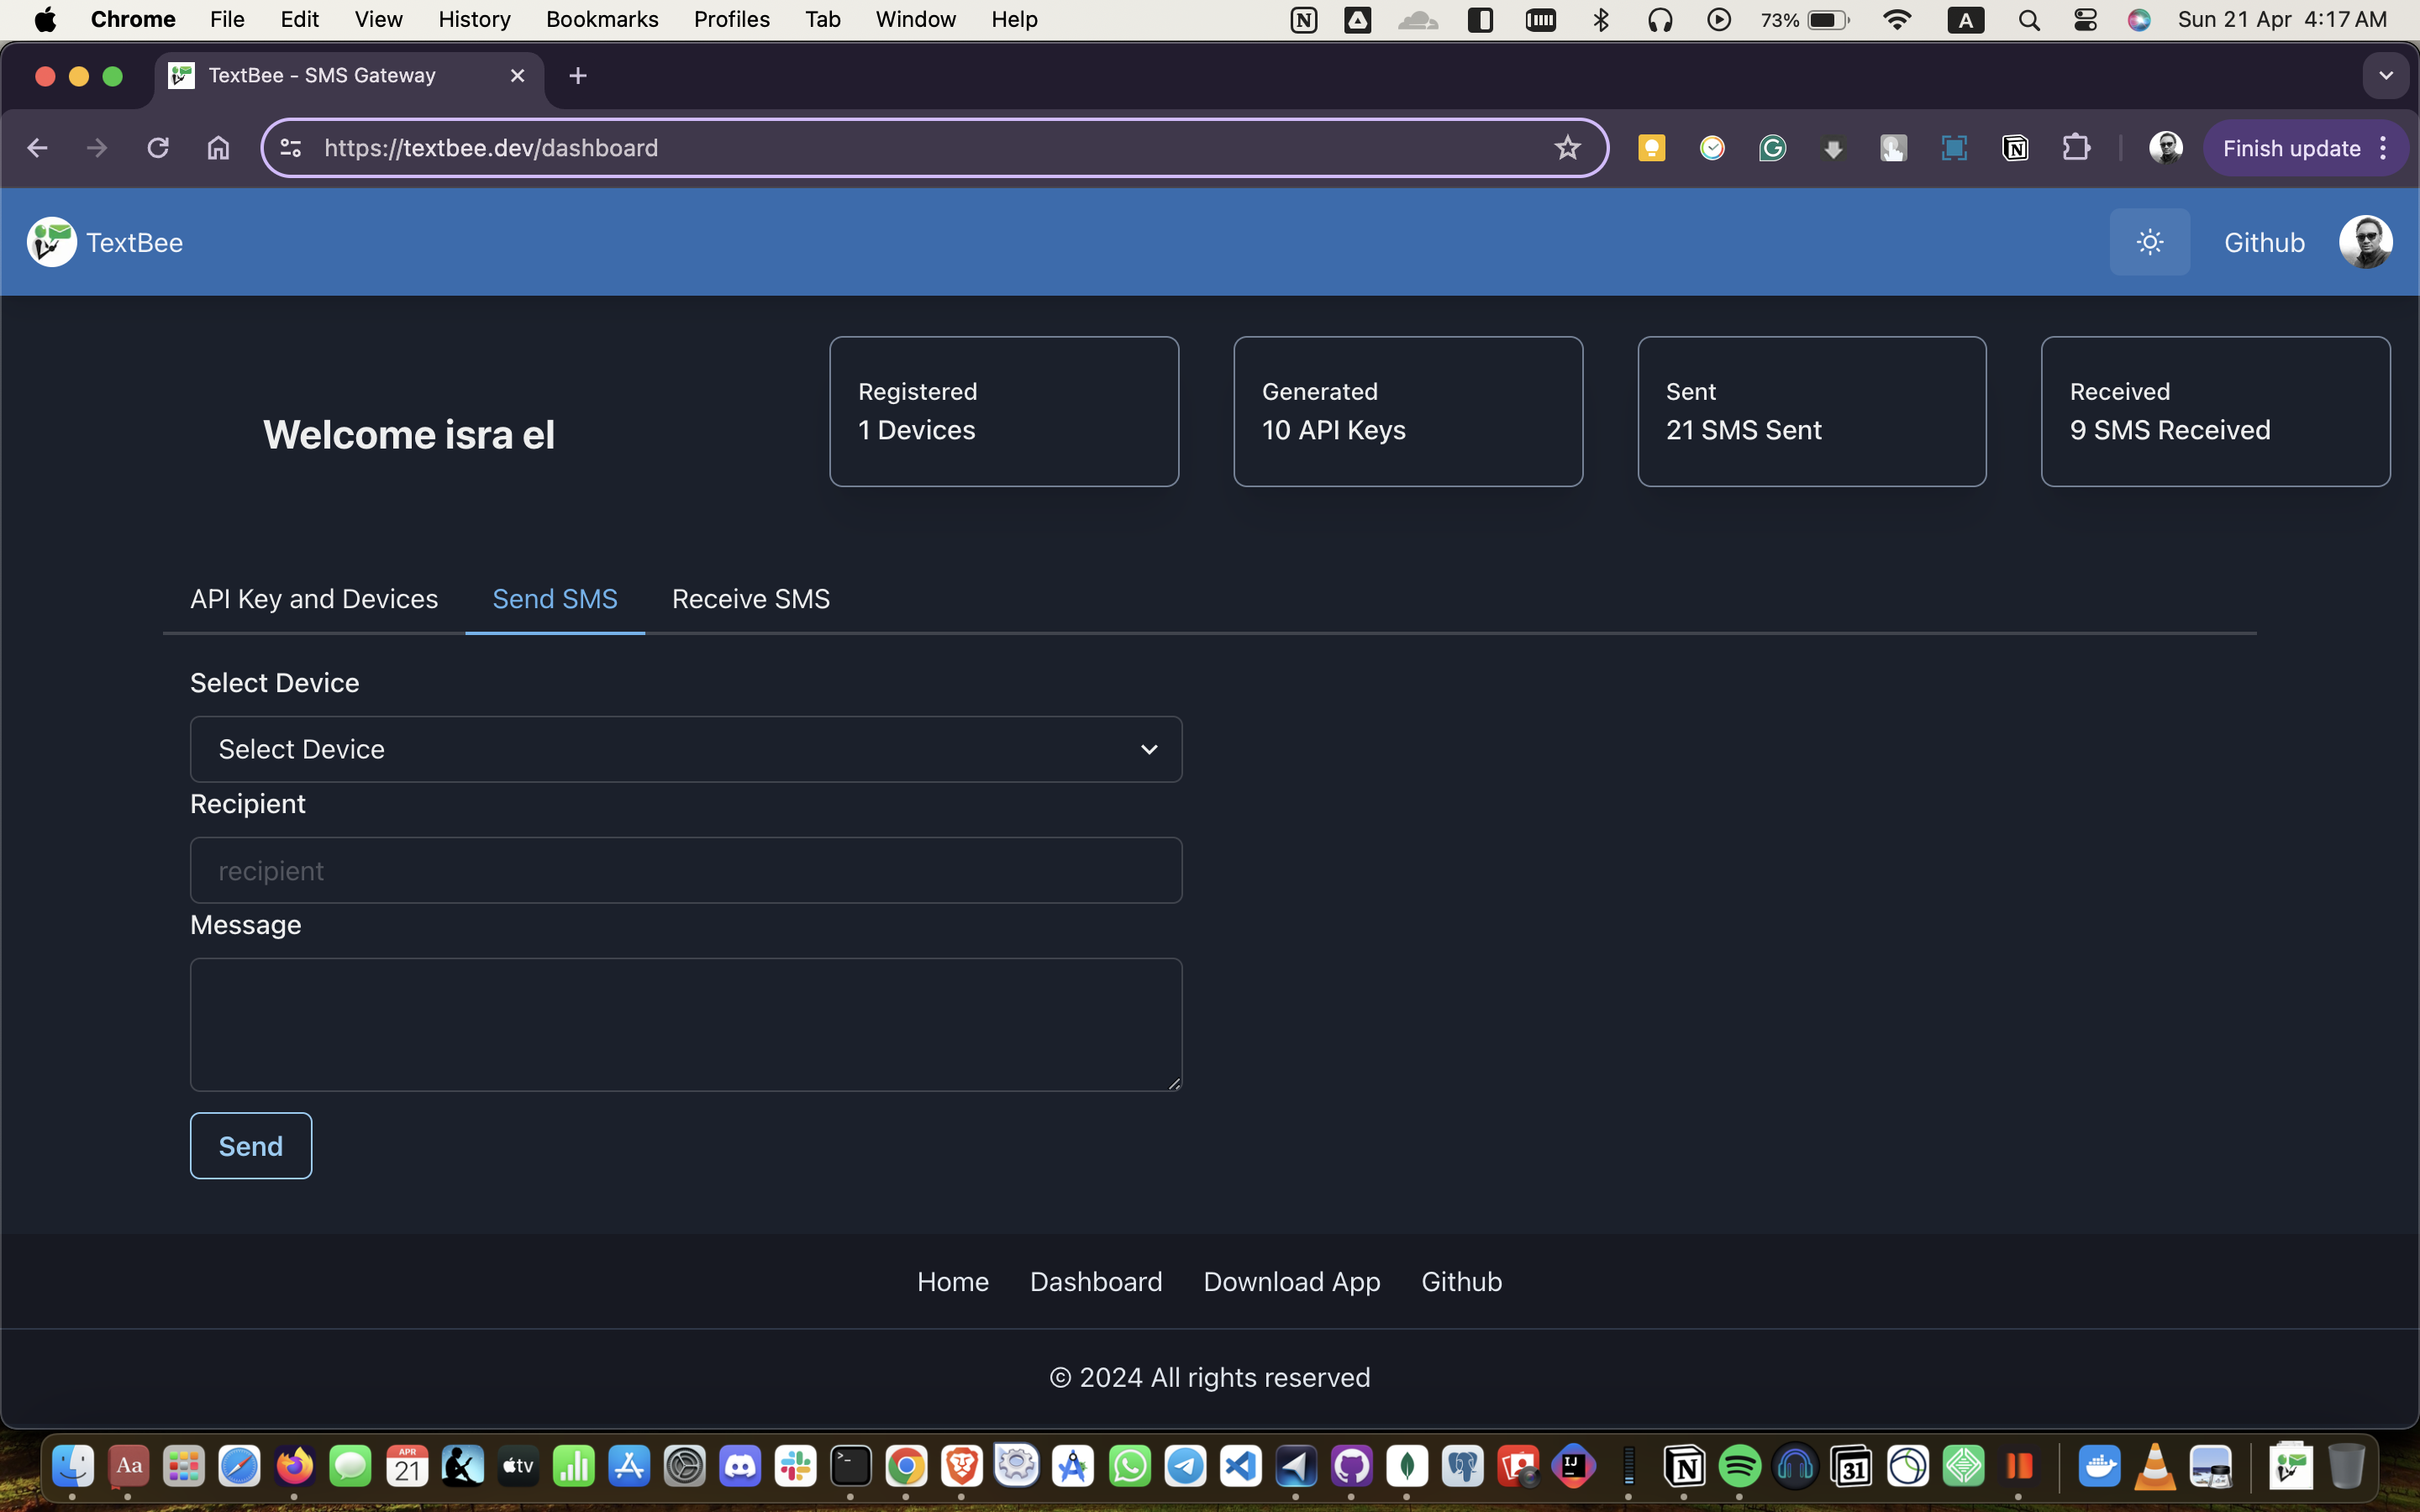Bookmark this page with the star icon

pos(1567,148)
